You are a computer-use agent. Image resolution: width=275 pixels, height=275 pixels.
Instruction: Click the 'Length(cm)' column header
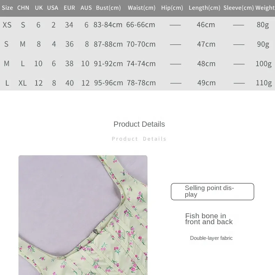pos(204,8)
